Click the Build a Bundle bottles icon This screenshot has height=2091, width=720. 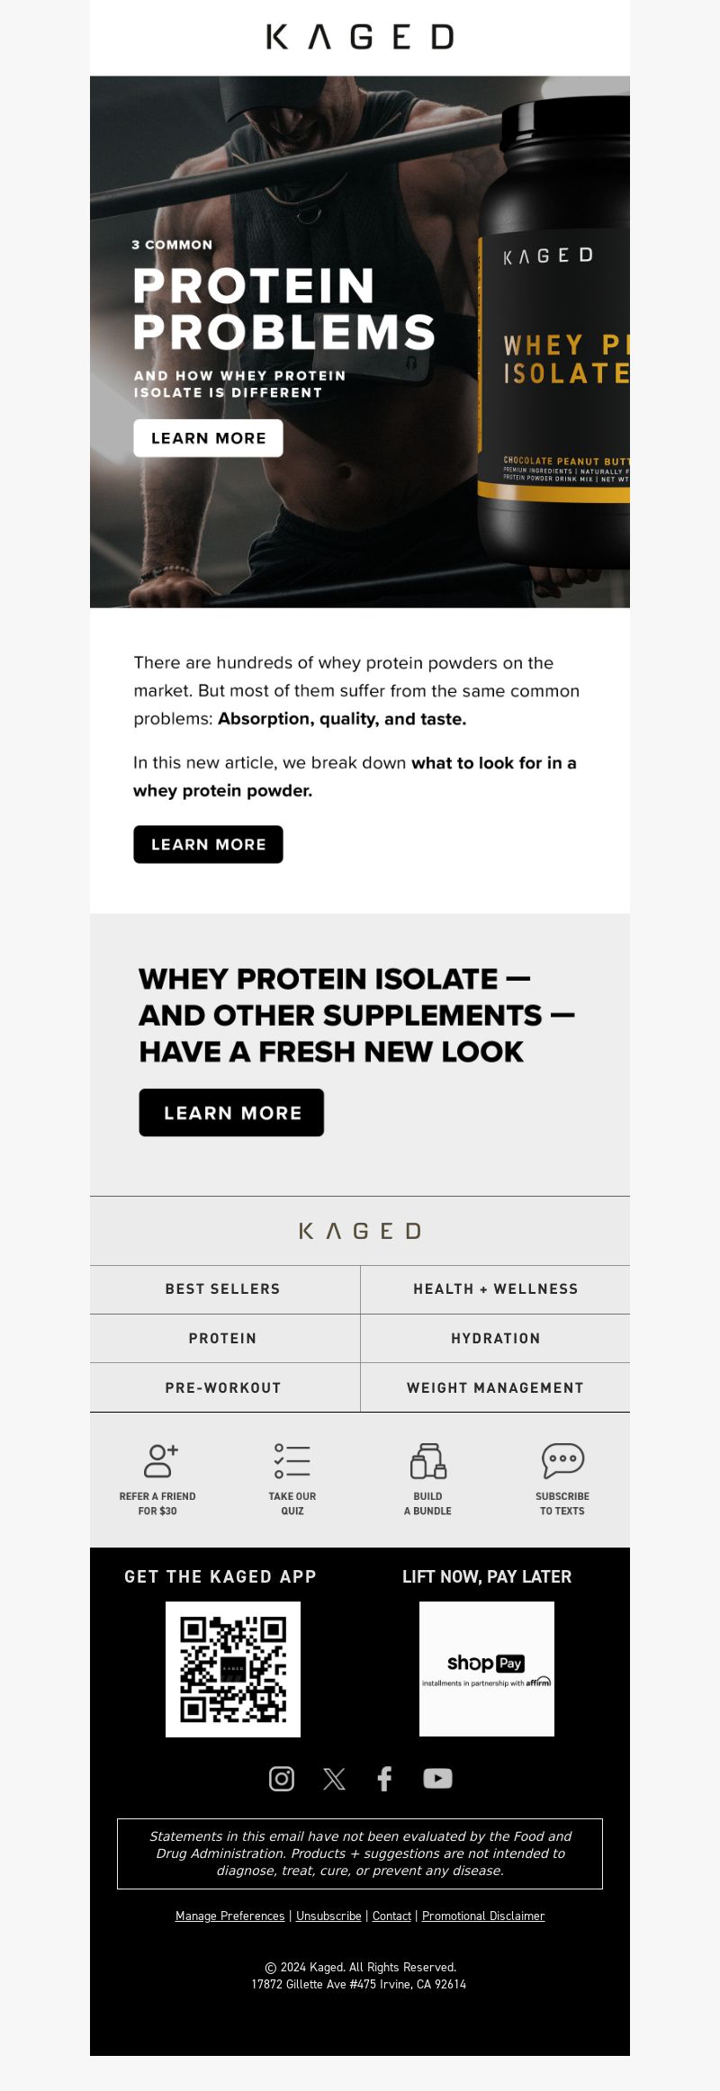tap(427, 1461)
